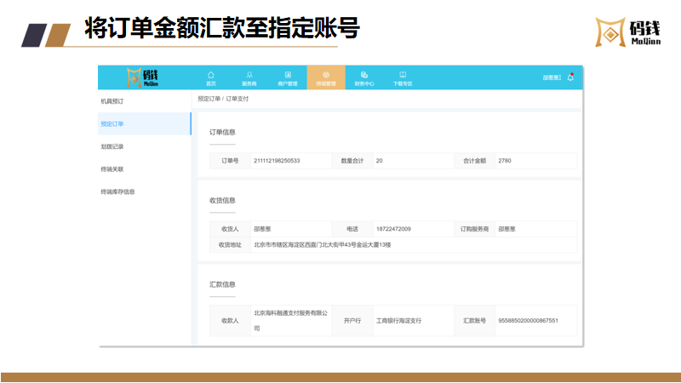Click the remittance account number value
This screenshot has height=383, width=681.
coord(528,321)
